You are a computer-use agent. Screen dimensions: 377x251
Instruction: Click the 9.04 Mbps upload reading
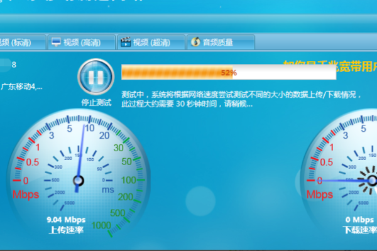click(x=67, y=220)
